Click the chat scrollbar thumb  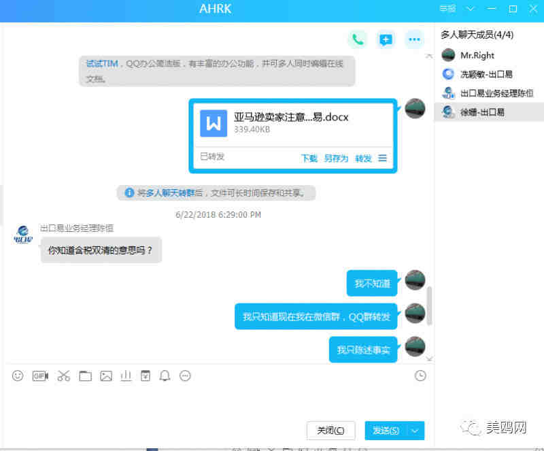[430, 306]
